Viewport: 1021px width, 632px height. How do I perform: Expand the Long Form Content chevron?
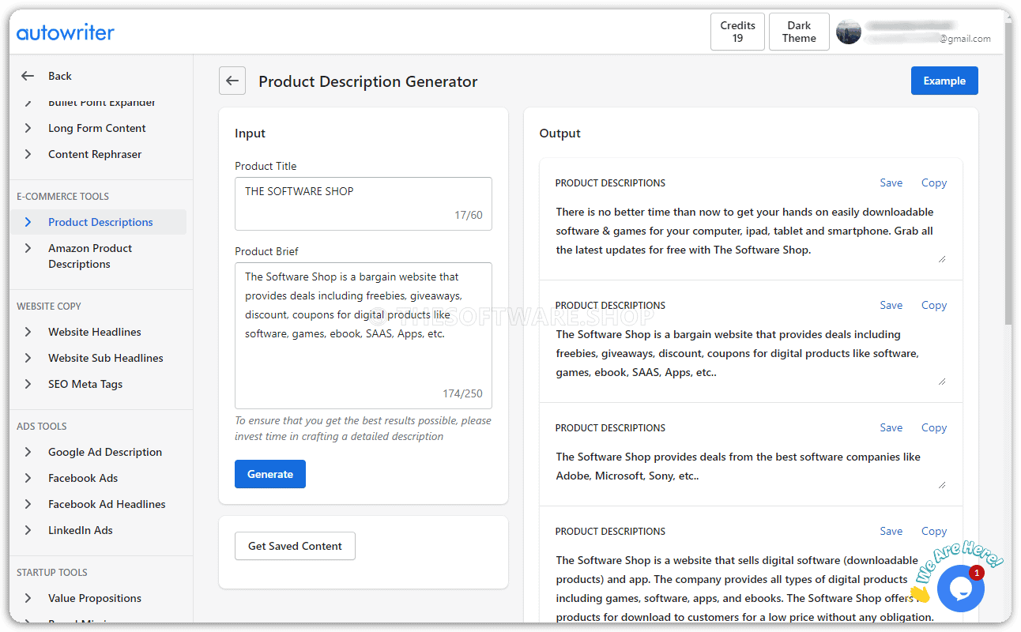tap(28, 128)
